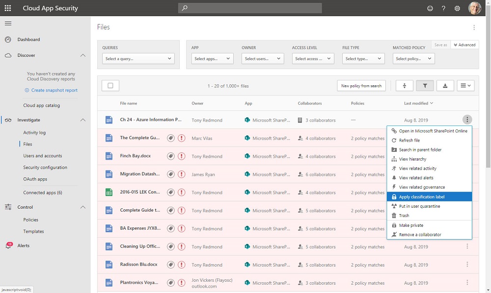Click New policy from search button

(361, 86)
